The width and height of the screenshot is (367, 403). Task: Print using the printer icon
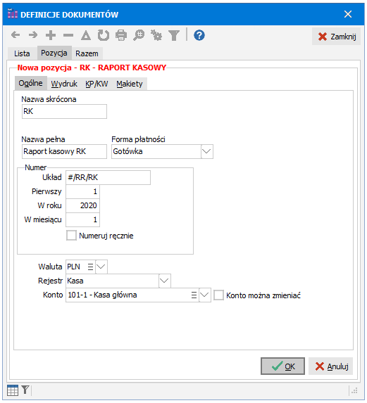tap(121, 35)
